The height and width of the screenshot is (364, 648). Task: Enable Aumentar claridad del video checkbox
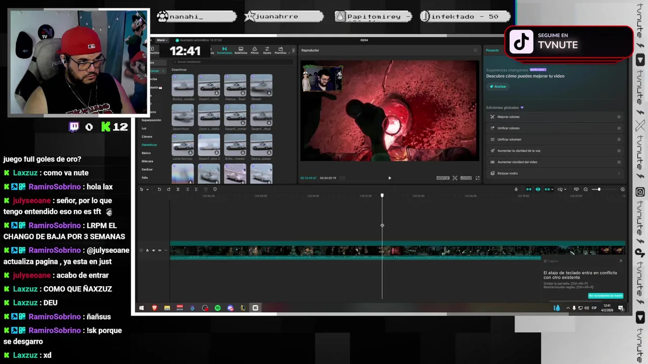(619, 162)
